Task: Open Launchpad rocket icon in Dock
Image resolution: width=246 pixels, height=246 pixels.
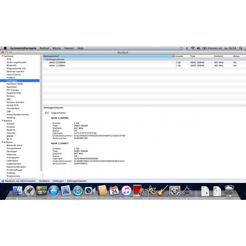Action: click(x=30, y=190)
